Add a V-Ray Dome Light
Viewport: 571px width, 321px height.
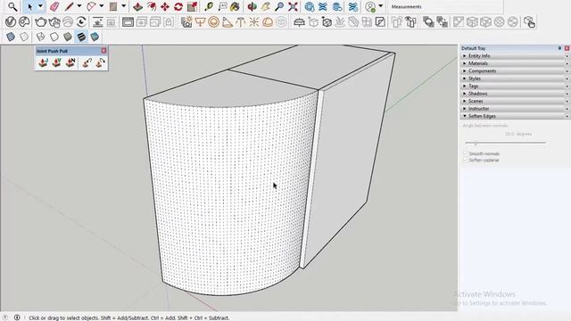[x=268, y=21]
